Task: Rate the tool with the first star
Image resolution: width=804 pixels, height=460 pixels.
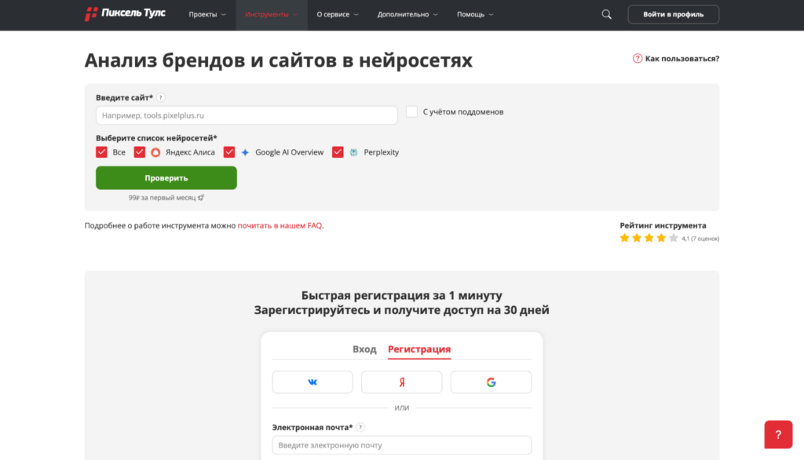Action: (624, 238)
